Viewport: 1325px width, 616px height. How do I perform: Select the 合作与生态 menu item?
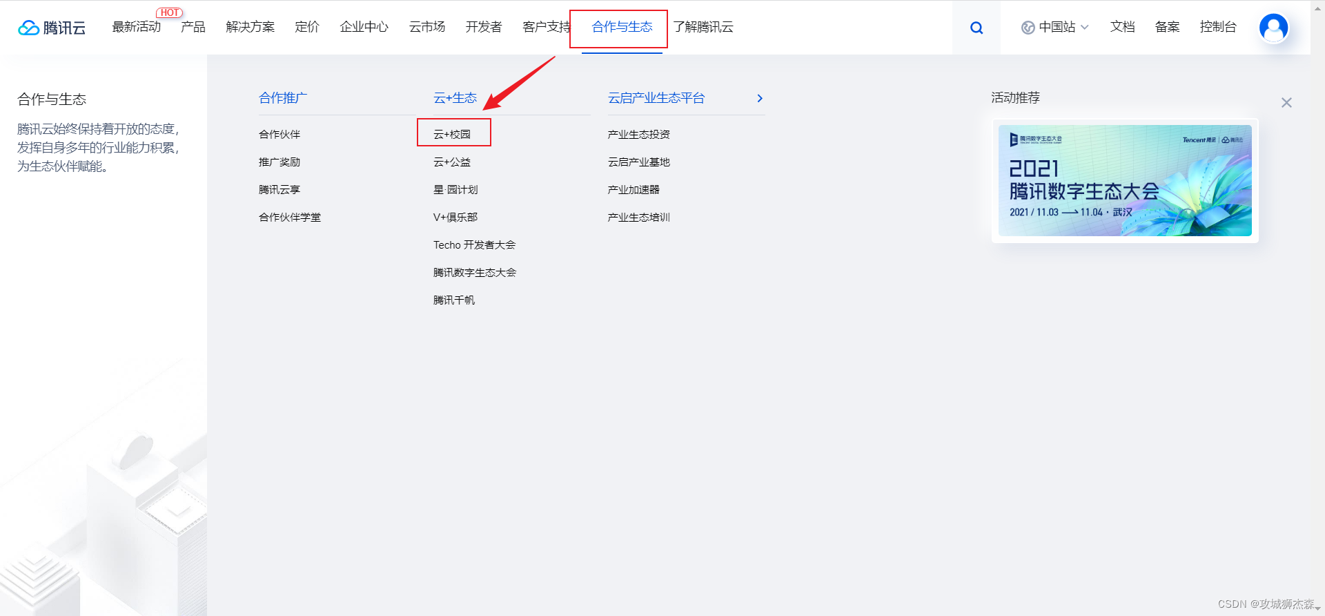[x=622, y=27]
